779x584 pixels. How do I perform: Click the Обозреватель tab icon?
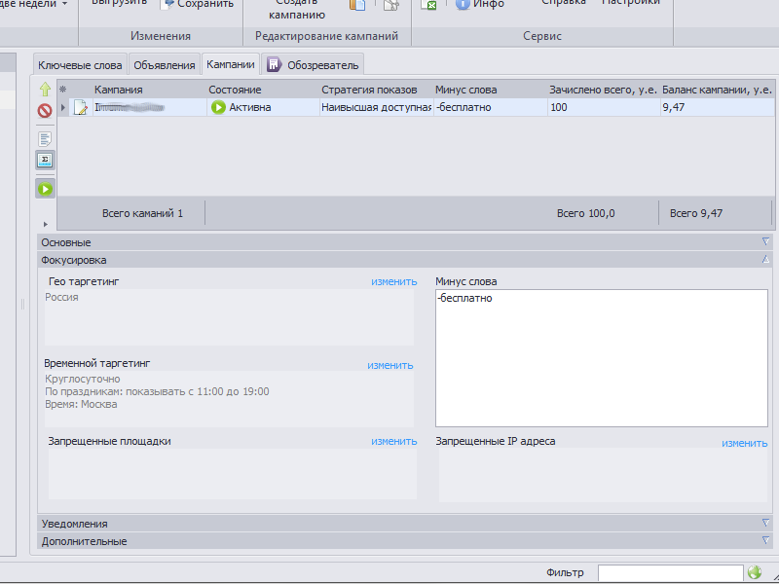274,65
